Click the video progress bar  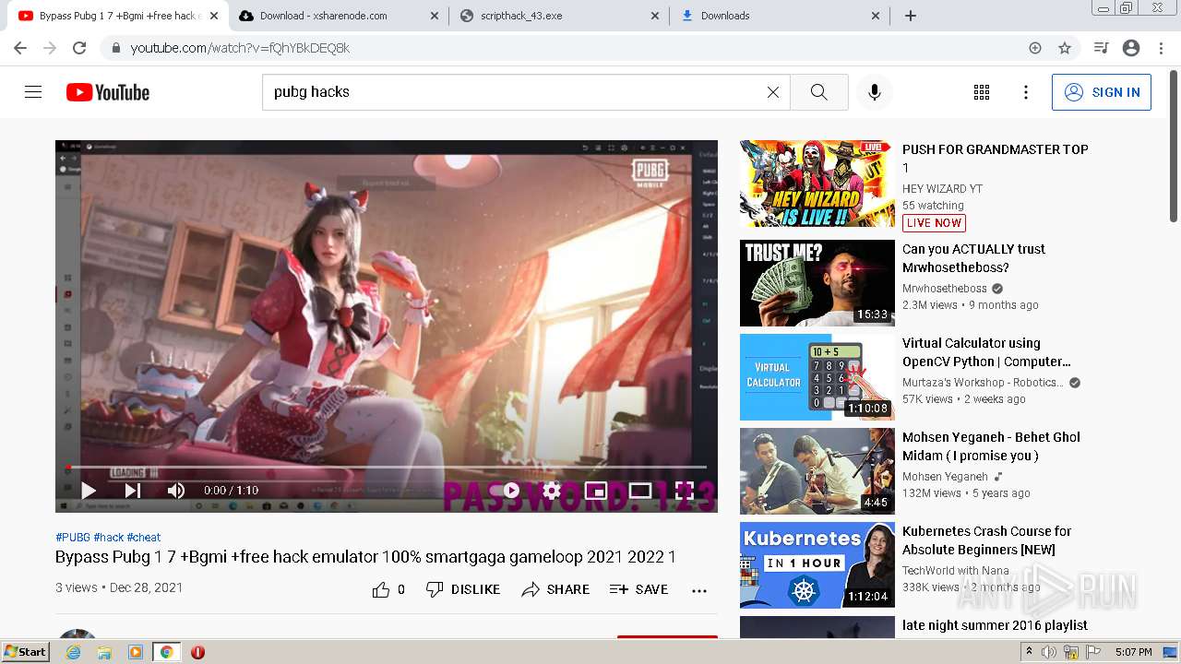[387, 468]
